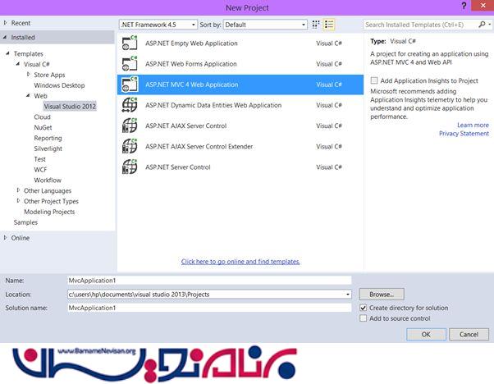This screenshot has height=384, width=494.
Task: Close the New Project dialog
Action: 483,6
